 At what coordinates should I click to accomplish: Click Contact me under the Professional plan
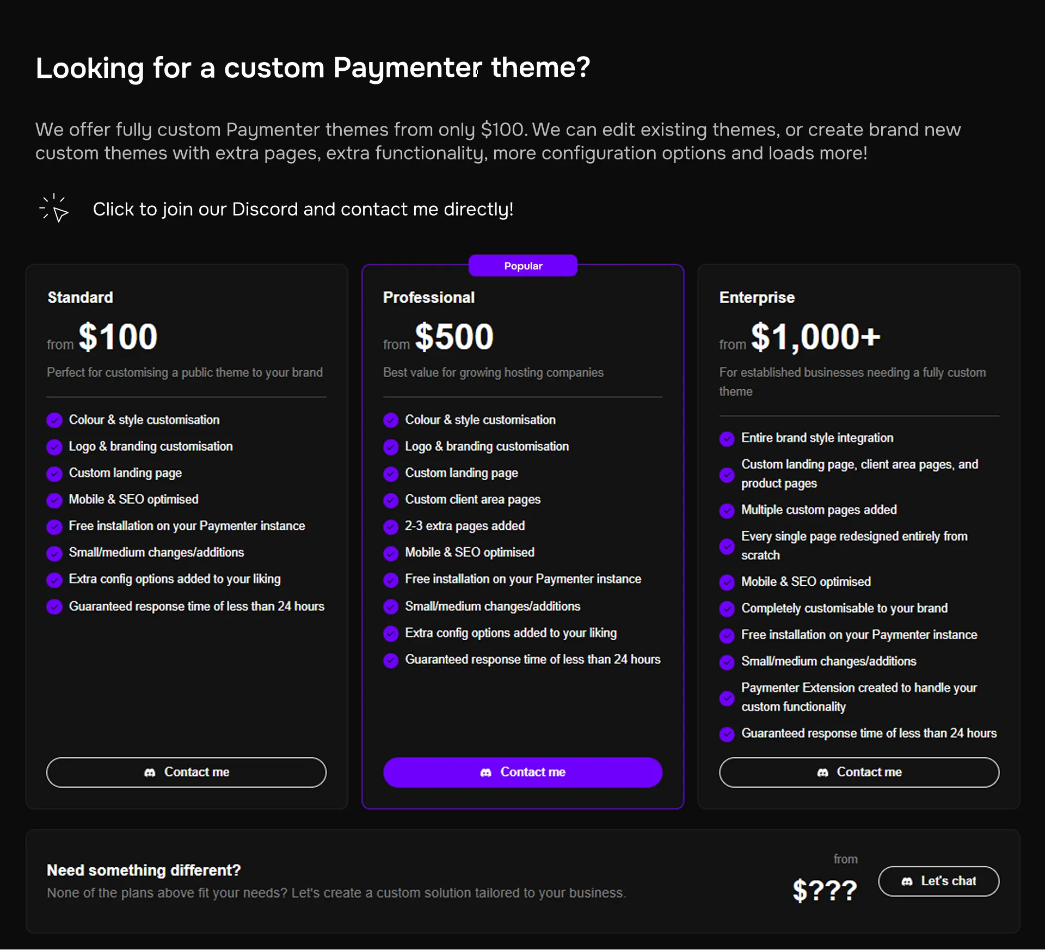pyautogui.click(x=522, y=772)
